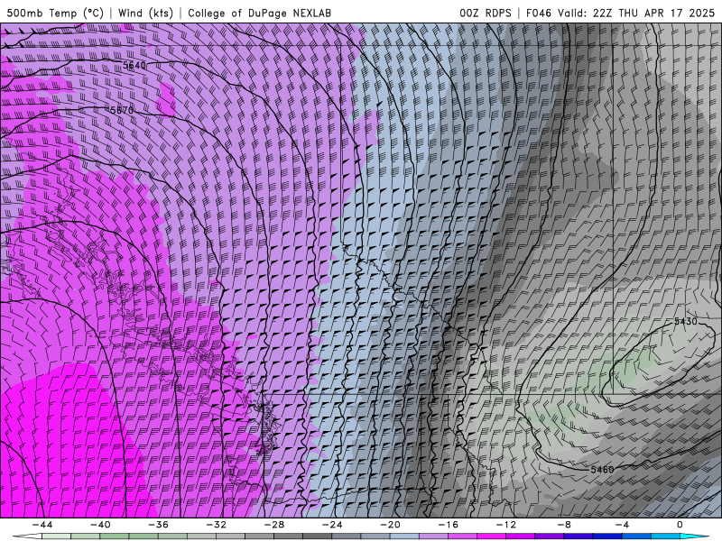Click the -24 colorbar tick label
Screen dimensions: 722x541
click(332, 525)
